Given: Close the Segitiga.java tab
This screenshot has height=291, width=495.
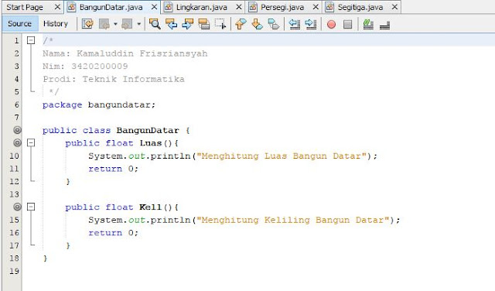Looking at the screenshot, I should point(394,7).
